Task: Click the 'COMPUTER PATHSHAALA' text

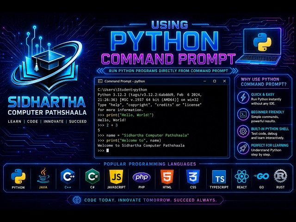Action: point(47,113)
